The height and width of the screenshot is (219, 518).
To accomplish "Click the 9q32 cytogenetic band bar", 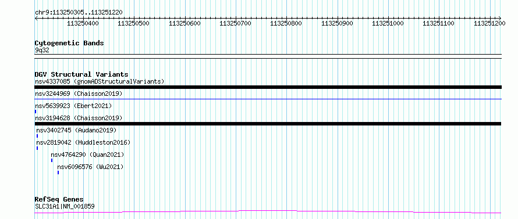I will 268,56.
